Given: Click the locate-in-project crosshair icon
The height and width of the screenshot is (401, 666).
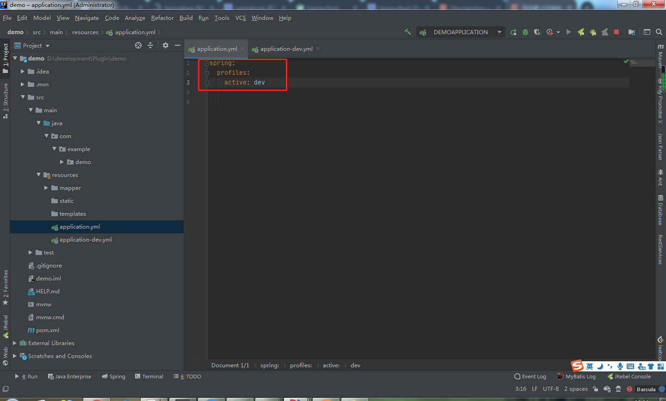Looking at the screenshot, I should click(x=138, y=45).
